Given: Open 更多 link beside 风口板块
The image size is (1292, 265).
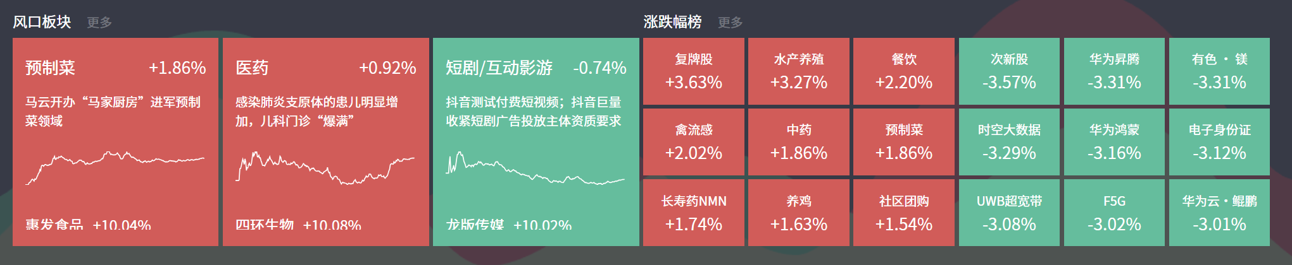Looking at the screenshot, I should pyautogui.click(x=99, y=22).
